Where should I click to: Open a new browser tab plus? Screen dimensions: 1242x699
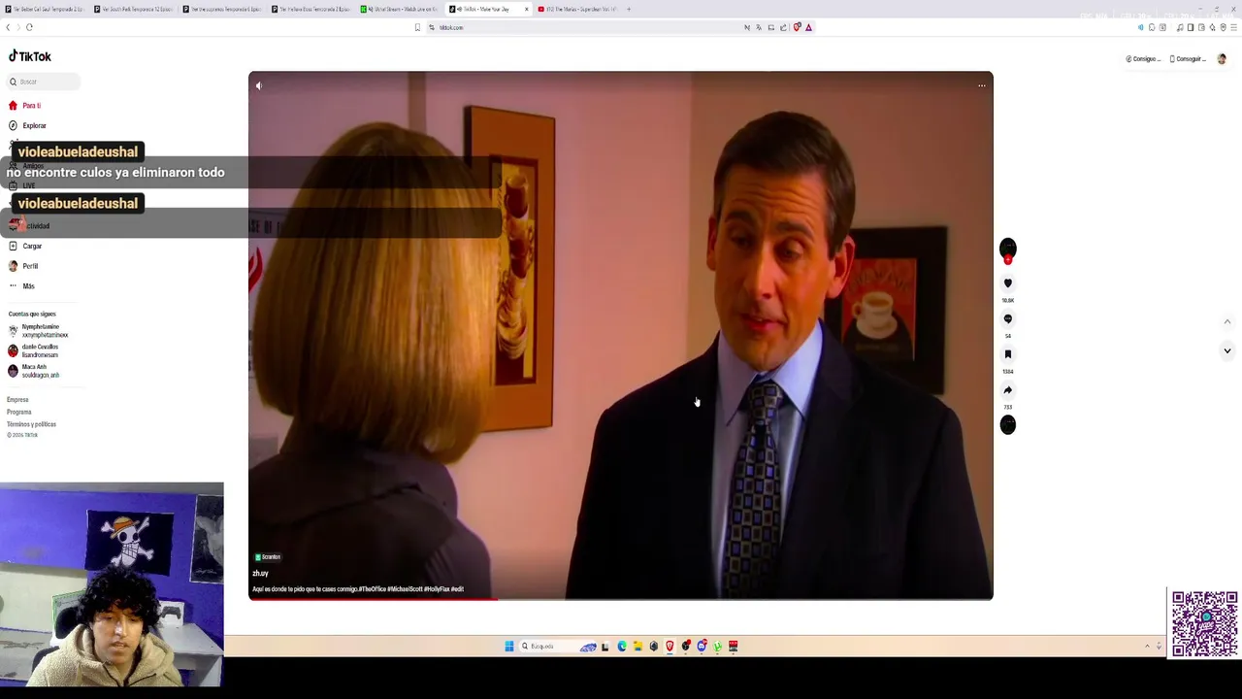628,9
